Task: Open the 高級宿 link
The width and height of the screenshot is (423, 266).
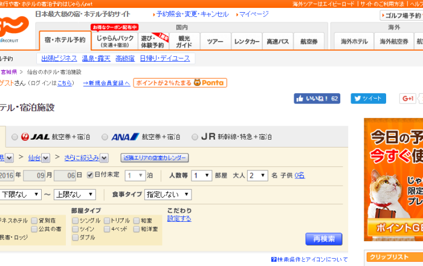Action: point(125,58)
